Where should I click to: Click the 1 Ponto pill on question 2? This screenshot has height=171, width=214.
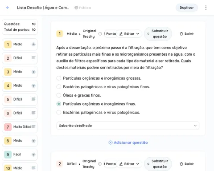click(110, 164)
